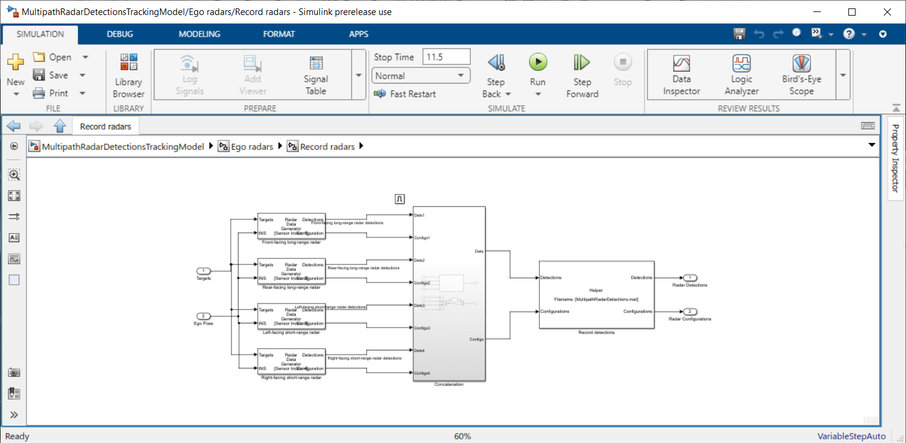Open the Bird's-Eye Scope
This screenshot has width=906, height=443.
(801, 75)
